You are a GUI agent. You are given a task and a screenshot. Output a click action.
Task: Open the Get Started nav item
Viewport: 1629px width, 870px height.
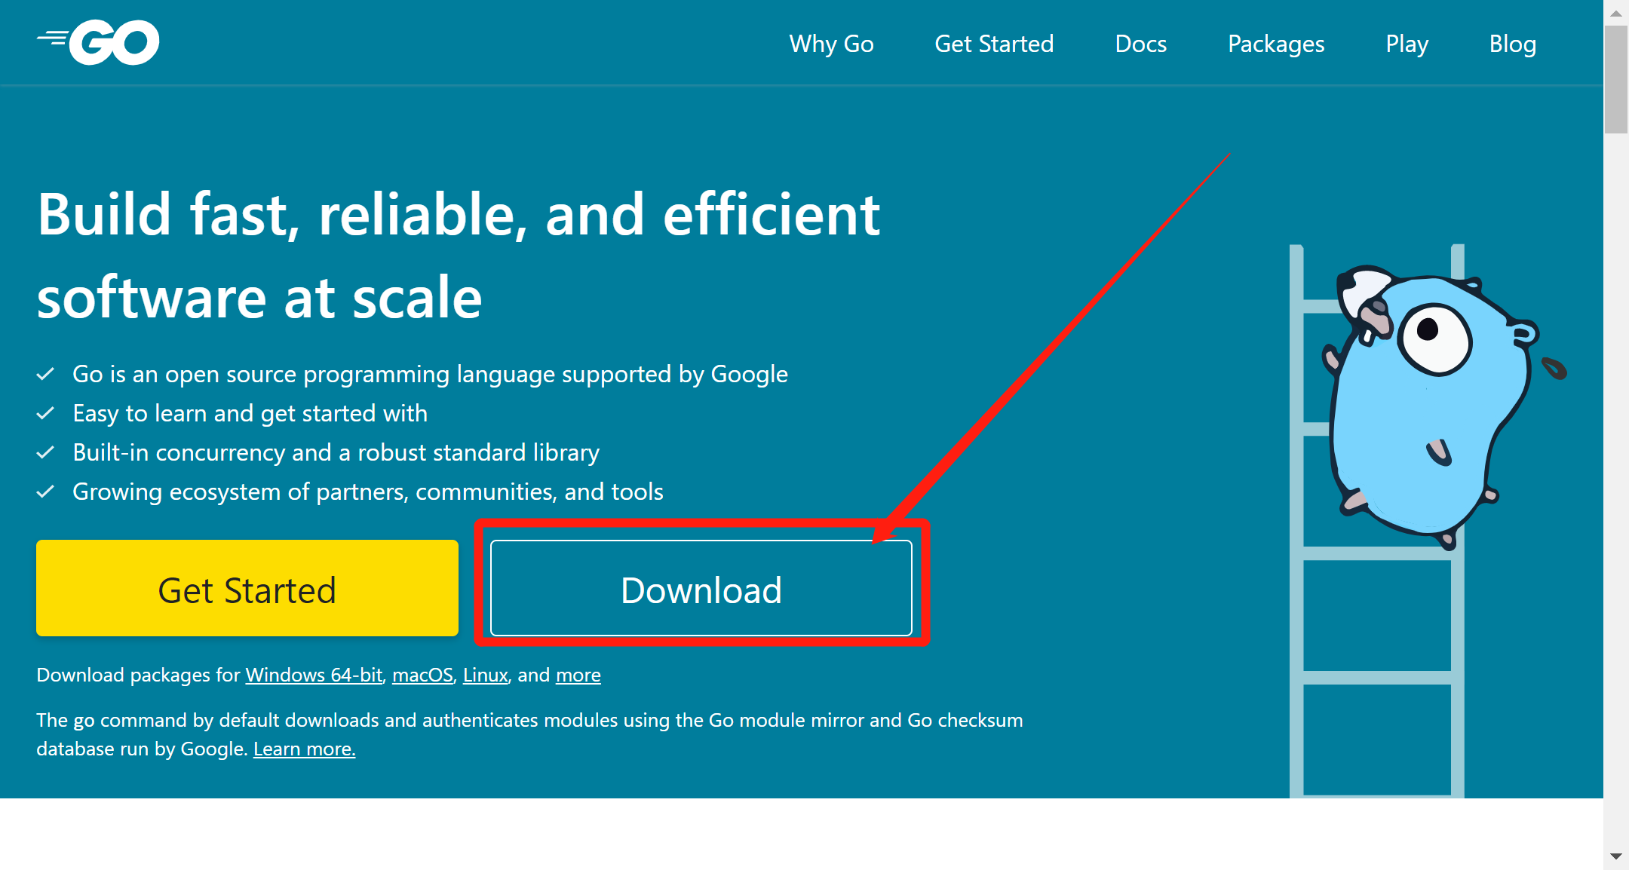pos(994,44)
